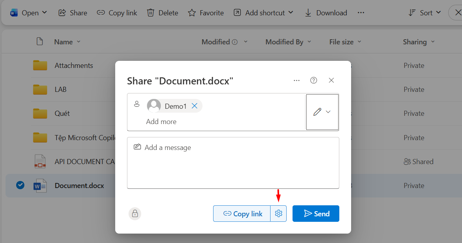Open more options ellipsis in share dialog
462x243 pixels.
click(296, 80)
